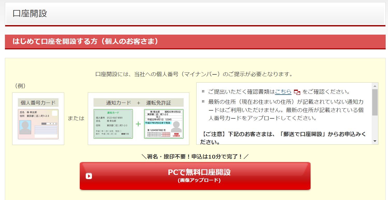
Task: Click the photo silhouette on driver's license
Action: click(x=176, y=127)
